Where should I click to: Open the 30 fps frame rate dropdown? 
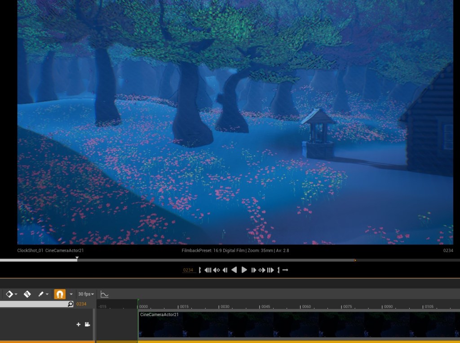(86, 294)
